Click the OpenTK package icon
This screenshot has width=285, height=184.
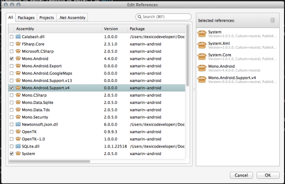(x=18, y=131)
